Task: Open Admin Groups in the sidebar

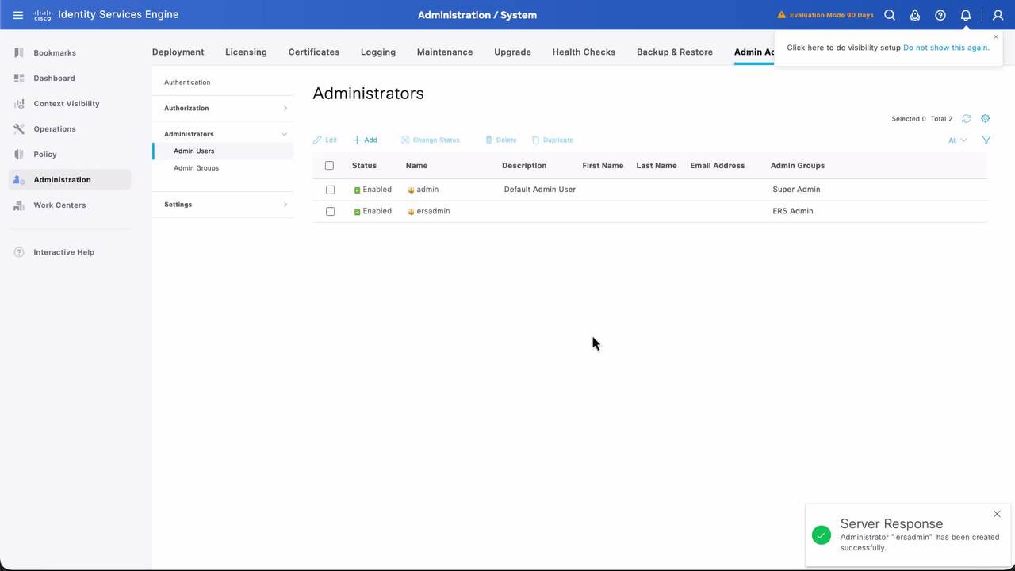Action: point(196,168)
